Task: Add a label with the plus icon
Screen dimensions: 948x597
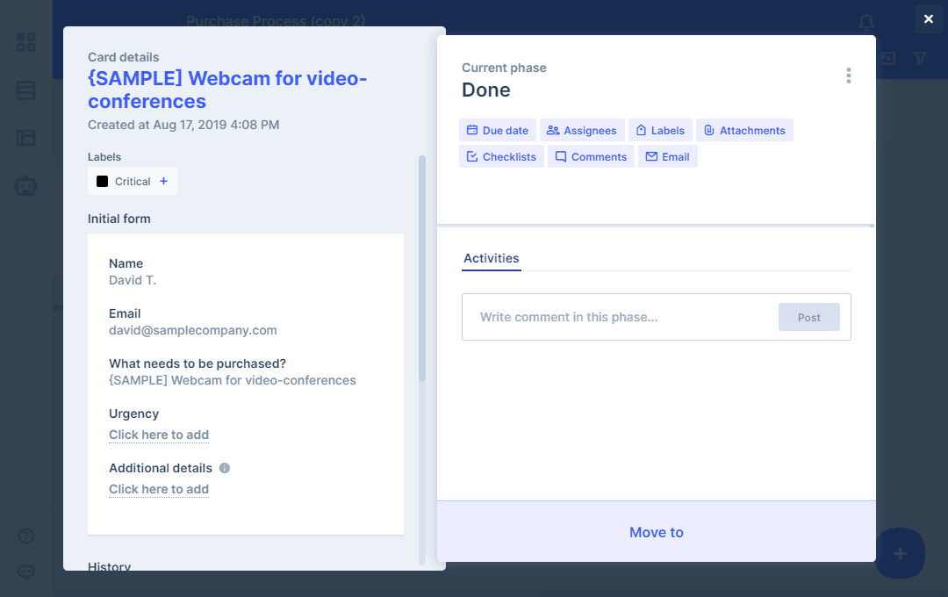Action: tap(163, 182)
